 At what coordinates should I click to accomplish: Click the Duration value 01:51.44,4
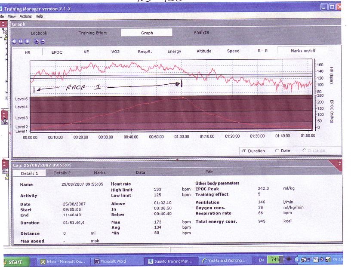coord(74,223)
